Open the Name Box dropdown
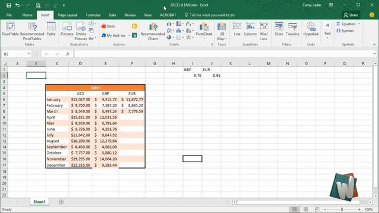The height and width of the screenshot is (213, 379). click(29, 54)
